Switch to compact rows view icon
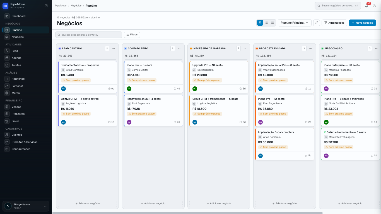Screen dimensions: 381x214 (x=273, y=23)
